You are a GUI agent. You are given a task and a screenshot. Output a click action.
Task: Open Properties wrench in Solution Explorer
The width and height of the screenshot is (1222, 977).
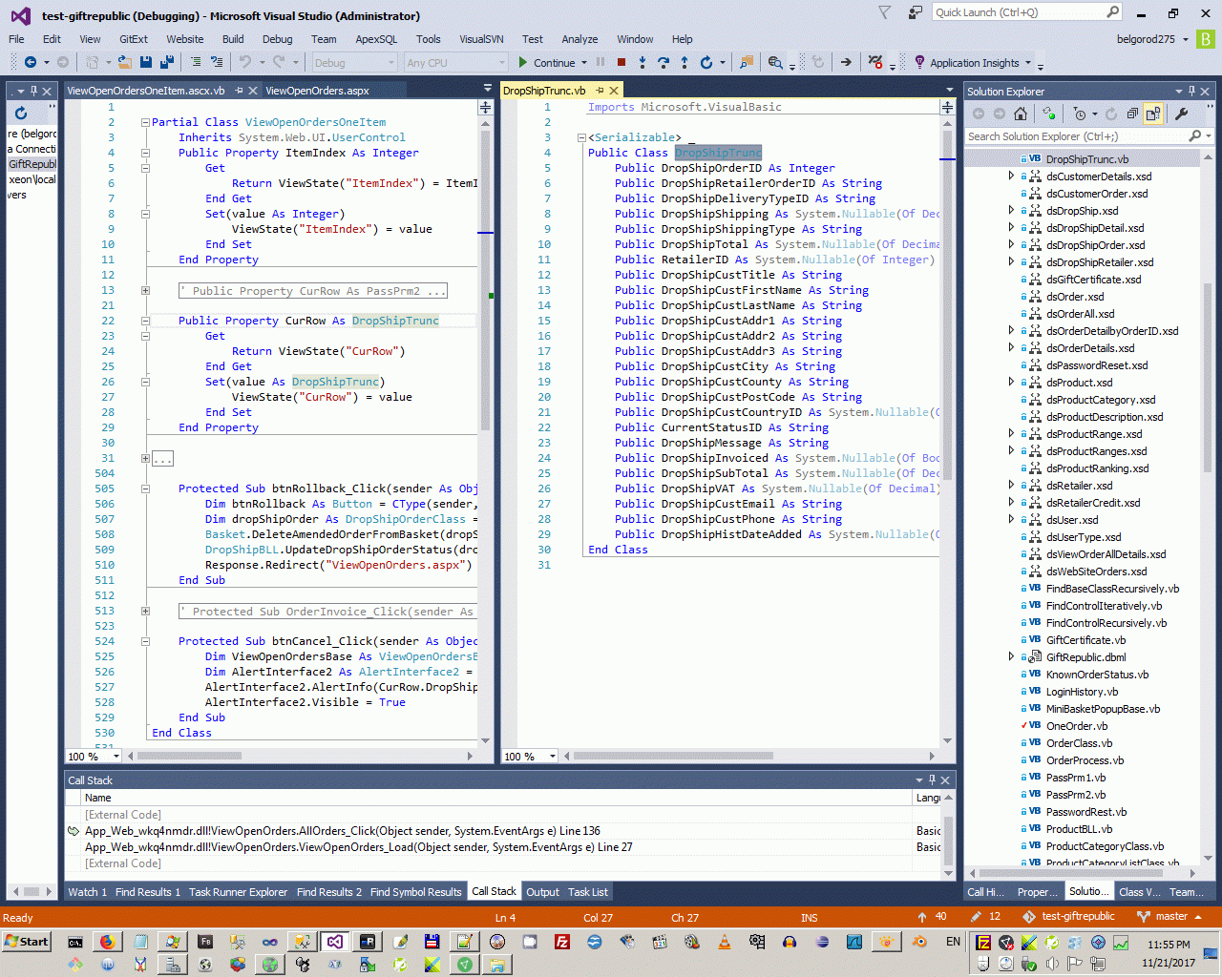[x=1181, y=114]
